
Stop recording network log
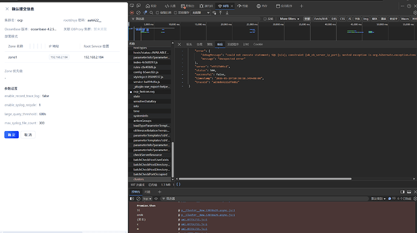132,13
